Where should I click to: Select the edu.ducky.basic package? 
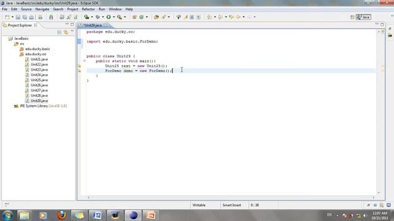point(38,49)
